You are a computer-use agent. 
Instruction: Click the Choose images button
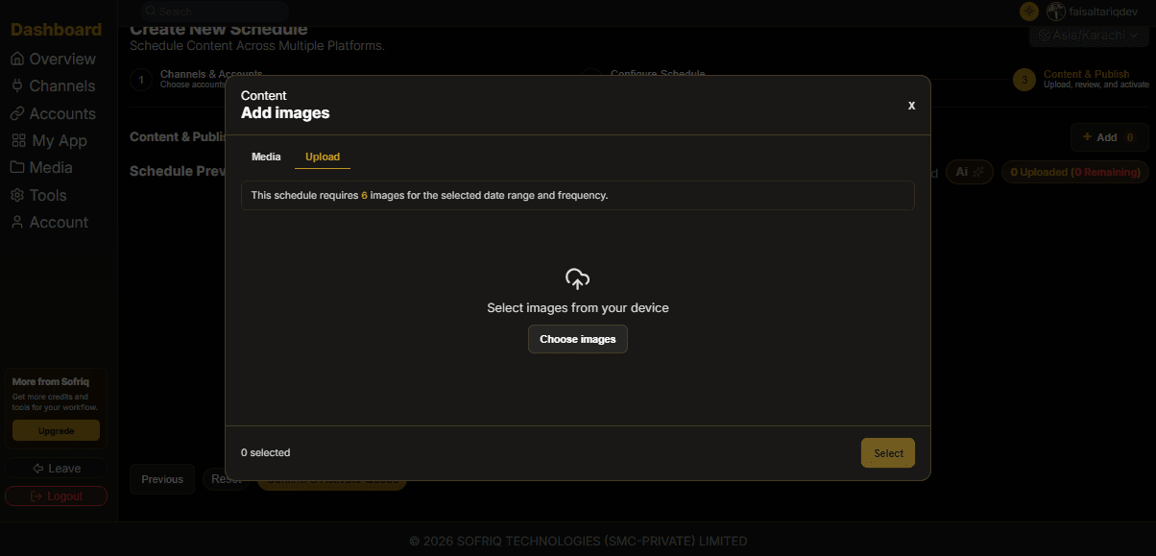pyautogui.click(x=578, y=339)
